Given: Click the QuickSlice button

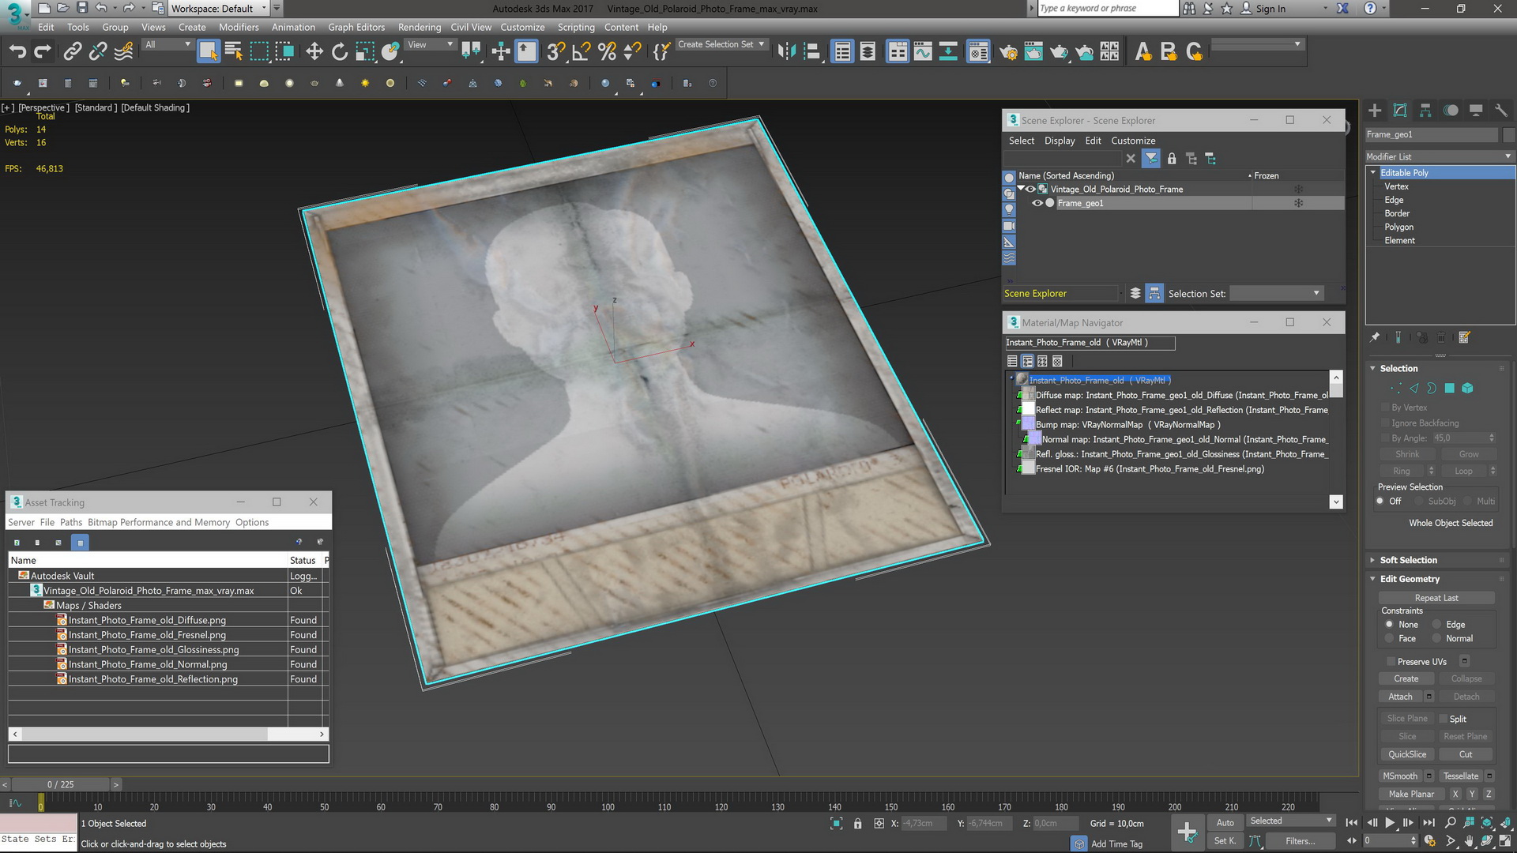Looking at the screenshot, I should (x=1407, y=754).
